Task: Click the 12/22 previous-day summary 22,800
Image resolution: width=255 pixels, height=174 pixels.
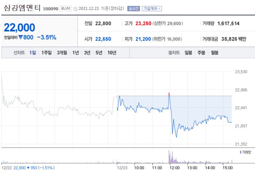Action: (x=20, y=168)
